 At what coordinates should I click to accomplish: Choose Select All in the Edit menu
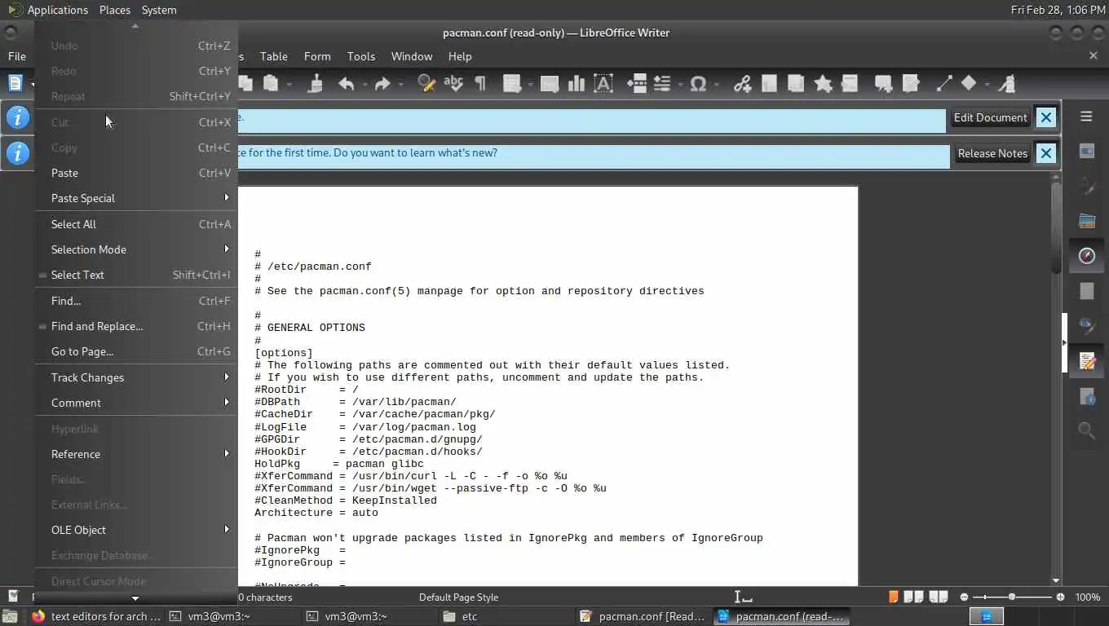137,224
